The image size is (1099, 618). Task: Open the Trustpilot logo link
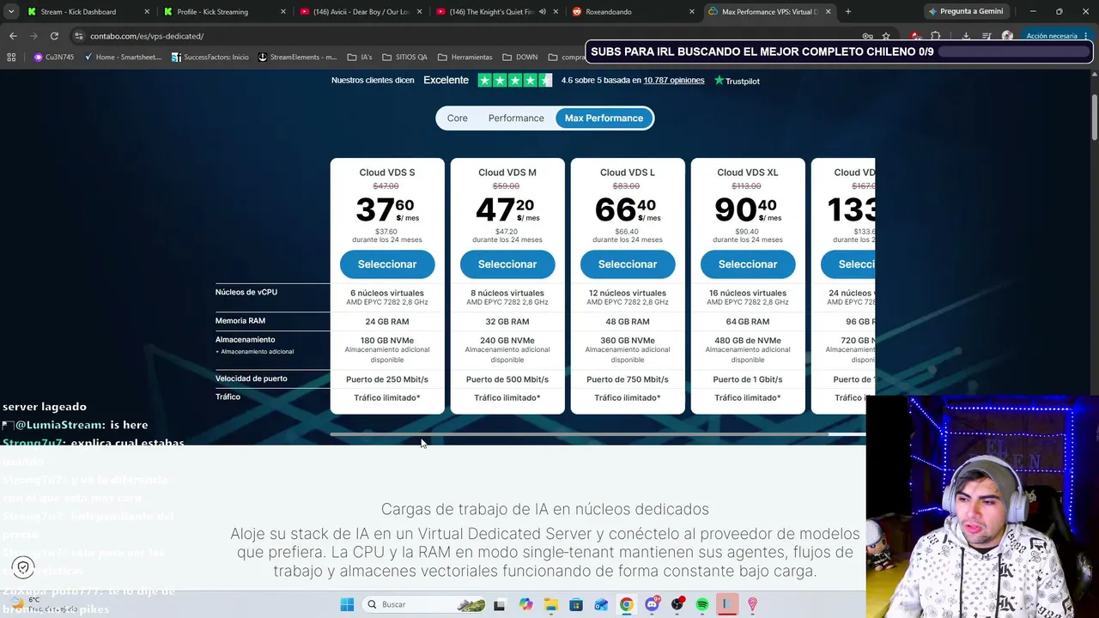737,81
